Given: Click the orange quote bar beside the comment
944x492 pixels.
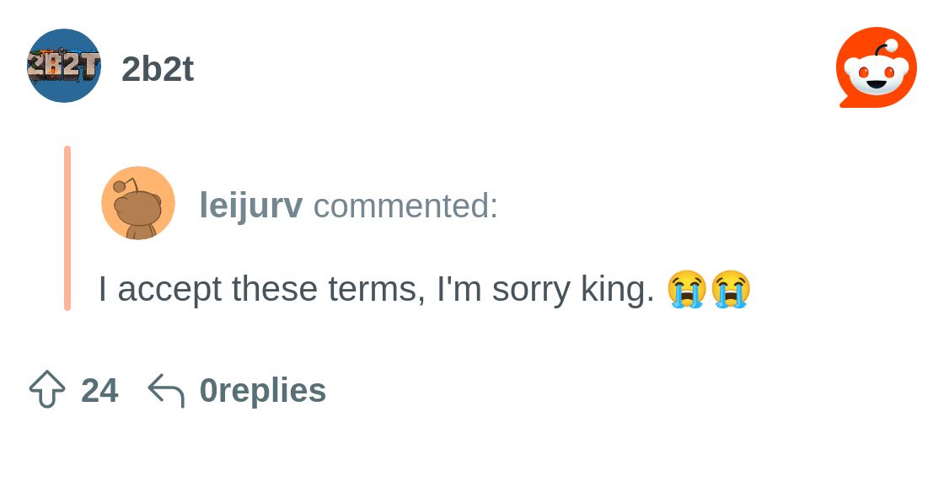Looking at the screenshot, I should click(67, 228).
